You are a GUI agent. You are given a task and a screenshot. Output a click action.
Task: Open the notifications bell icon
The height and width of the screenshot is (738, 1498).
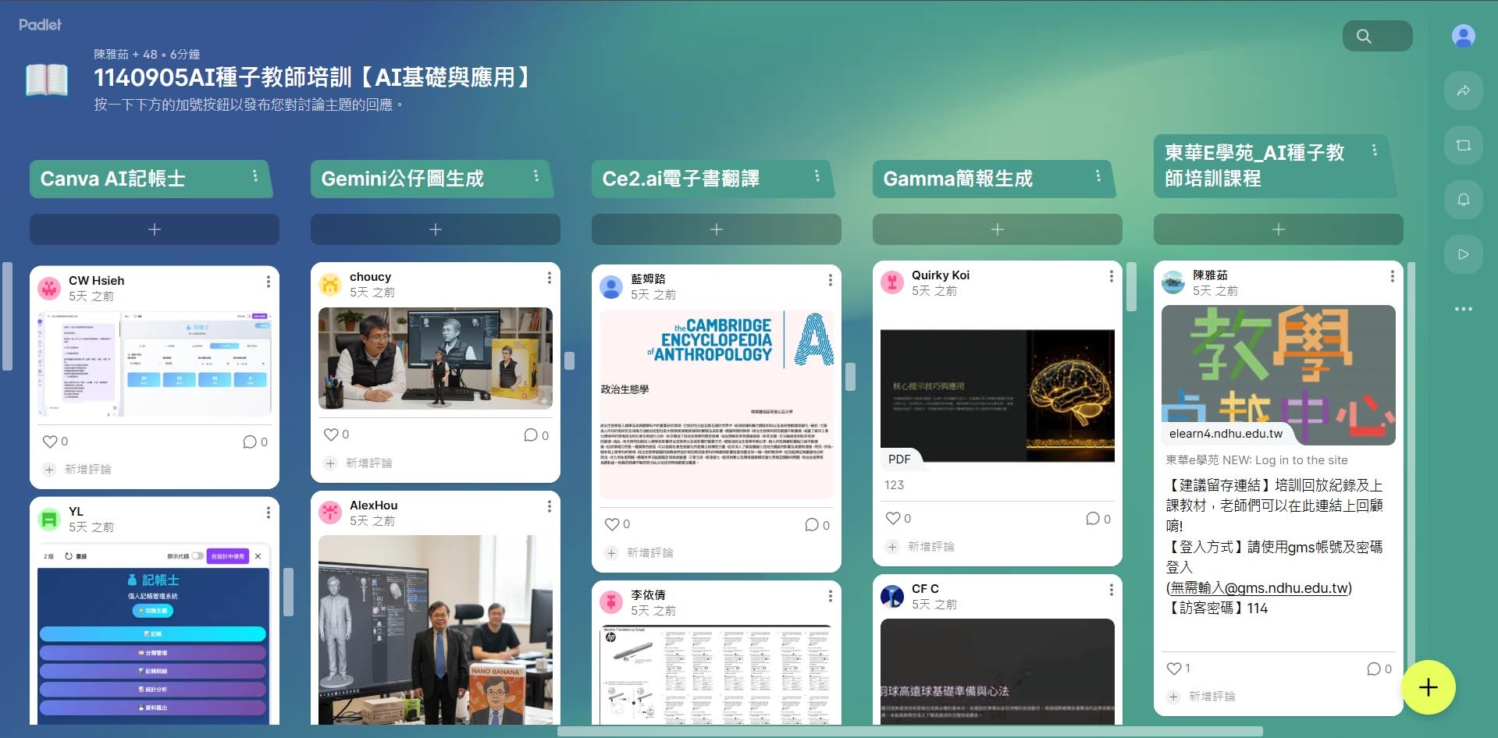(x=1463, y=200)
